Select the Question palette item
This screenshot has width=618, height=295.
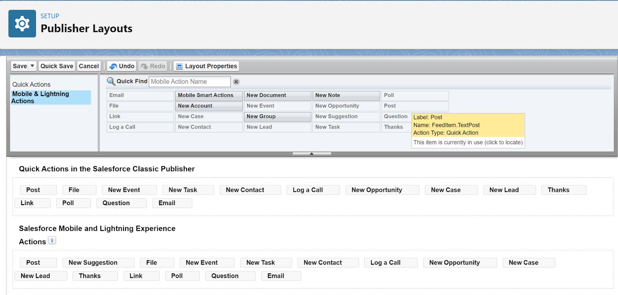tap(396, 116)
